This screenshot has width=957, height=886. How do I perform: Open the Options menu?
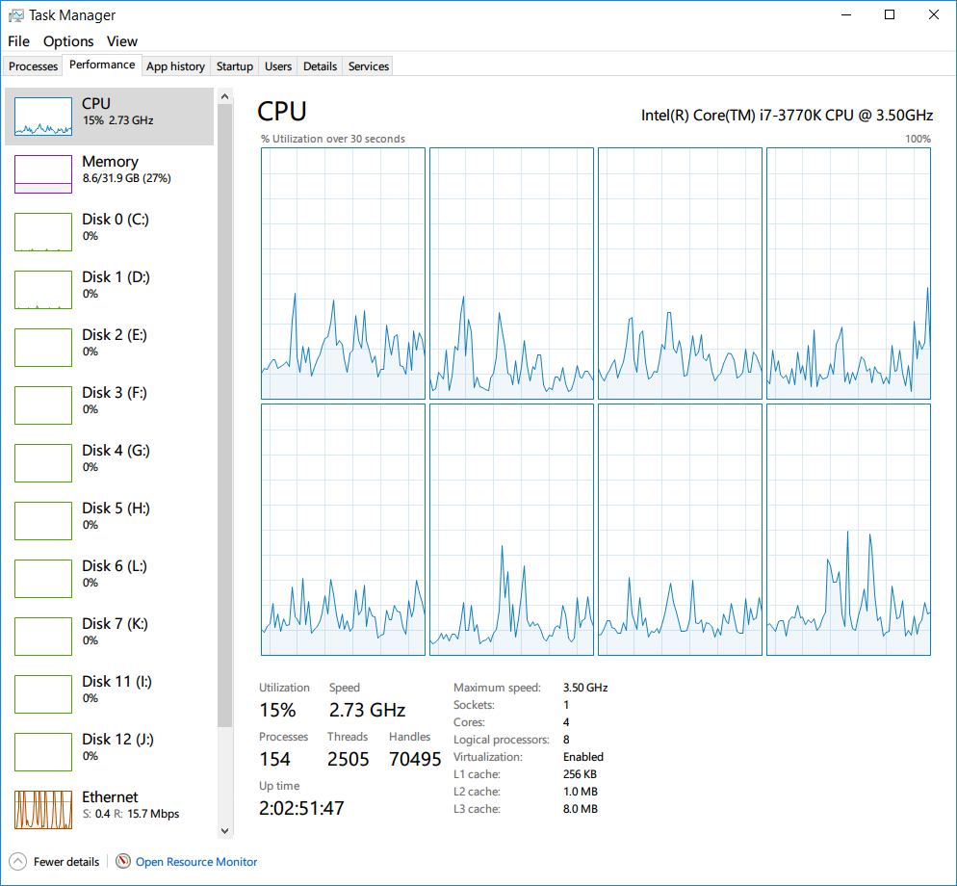[68, 40]
